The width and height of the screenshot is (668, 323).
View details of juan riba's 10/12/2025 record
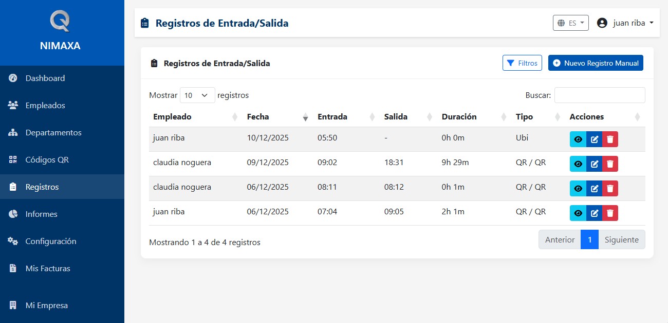(578, 139)
